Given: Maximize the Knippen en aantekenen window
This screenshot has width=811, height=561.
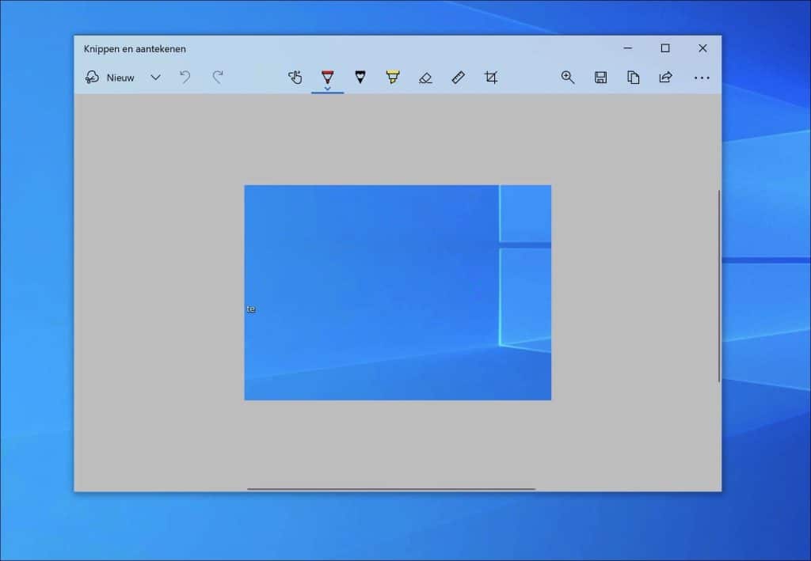Looking at the screenshot, I should tap(665, 48).
